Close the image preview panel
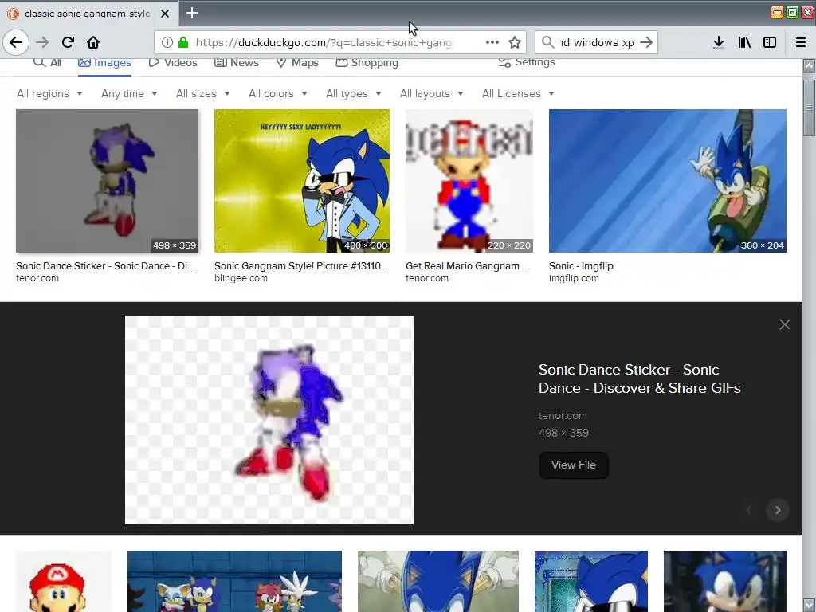816x612 pixels. 784,324
